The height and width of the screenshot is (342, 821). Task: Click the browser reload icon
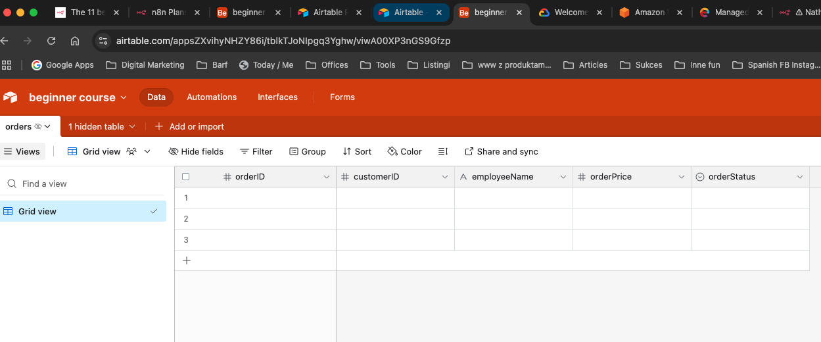click(51, 41)
